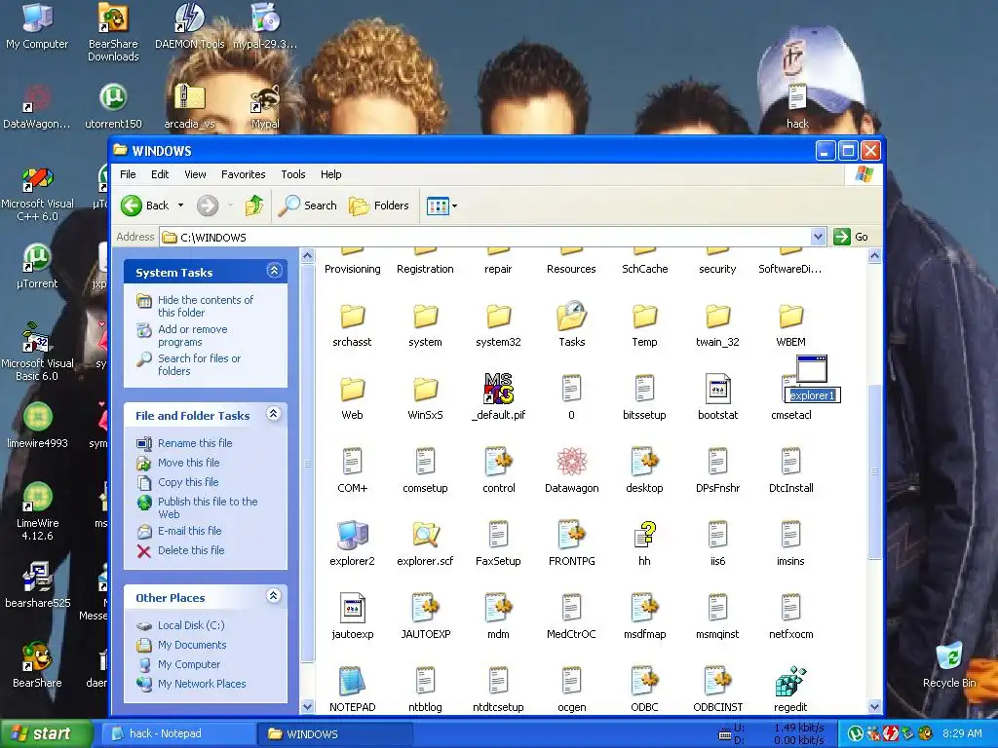Open arcadia_vs archive on desktop
Viewport: 998px width, 748px height.
[x=190, y=106]
